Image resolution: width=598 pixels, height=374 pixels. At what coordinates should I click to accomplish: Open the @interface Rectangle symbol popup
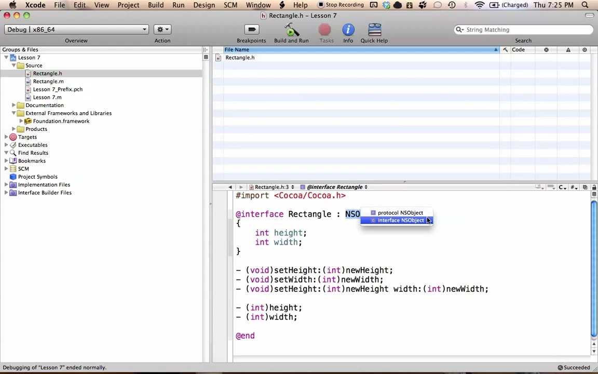pos(334,187)
